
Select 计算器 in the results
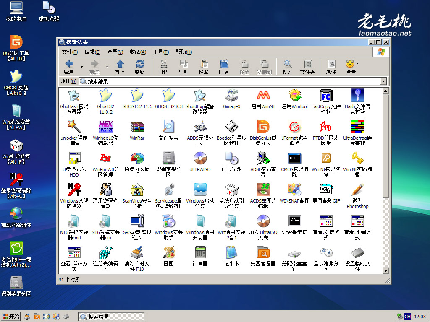pyautogui.click(x=200, y=256)
